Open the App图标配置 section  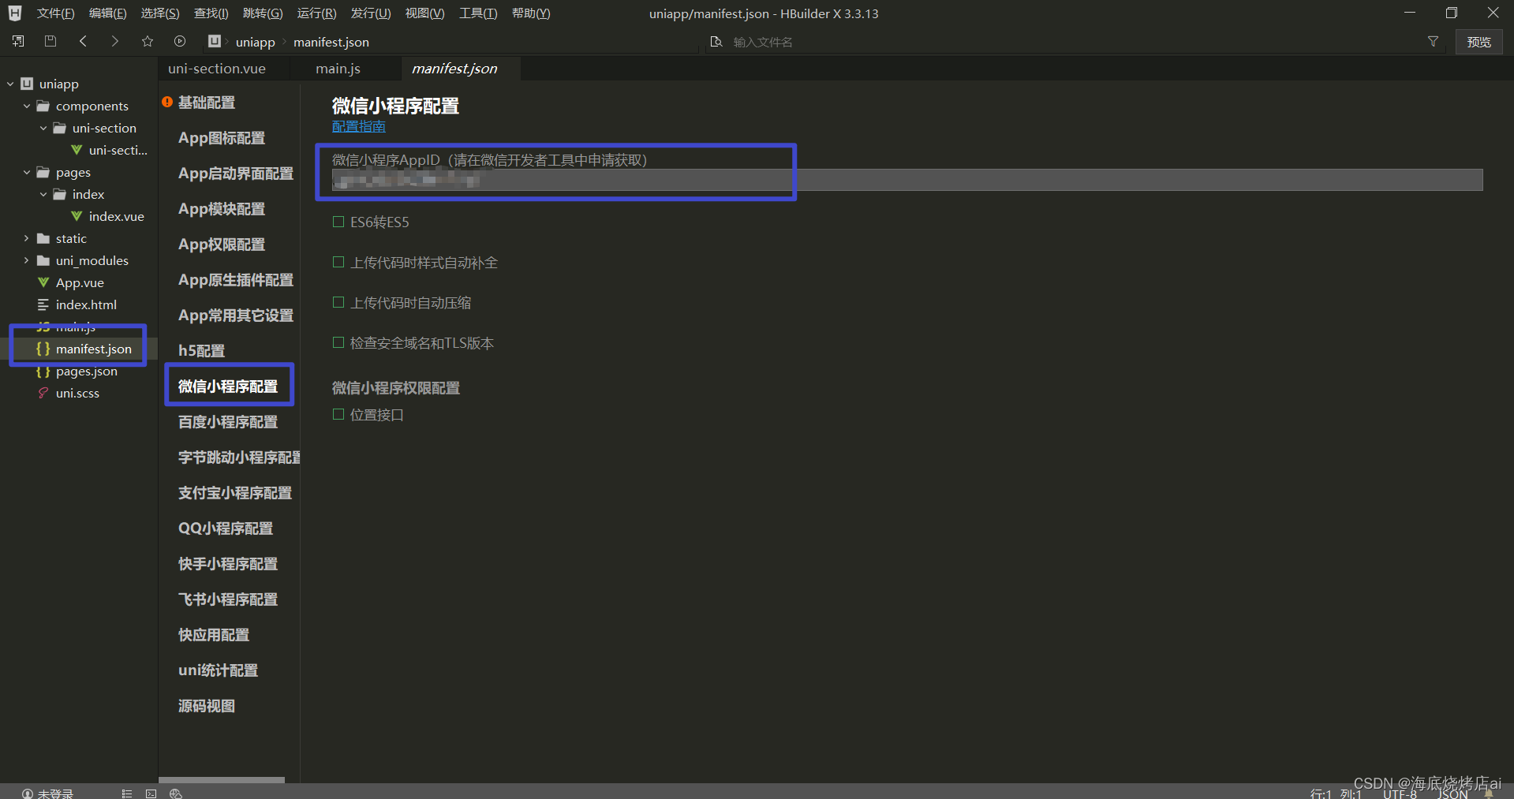[x=222, y=137]
